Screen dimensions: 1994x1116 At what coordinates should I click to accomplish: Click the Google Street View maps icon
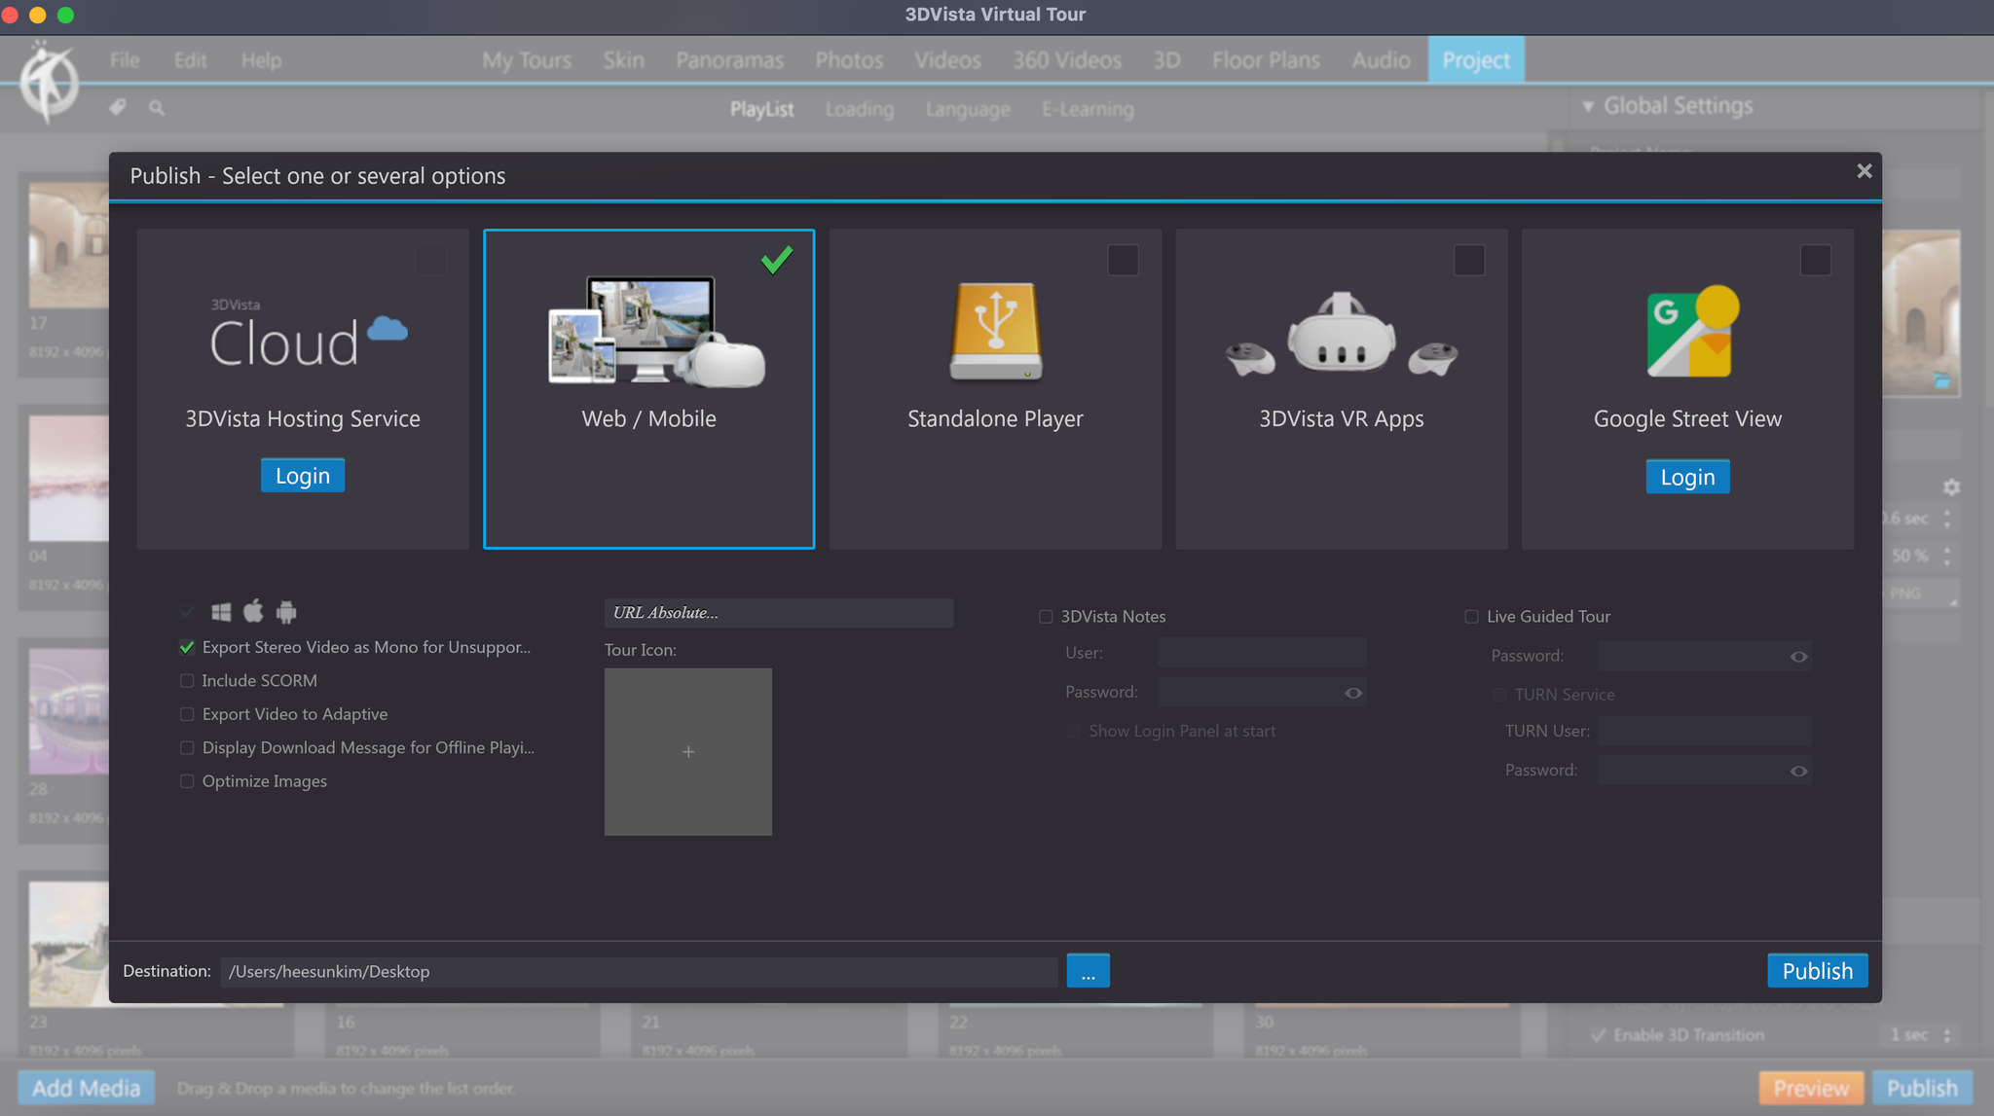point(1692,332)
